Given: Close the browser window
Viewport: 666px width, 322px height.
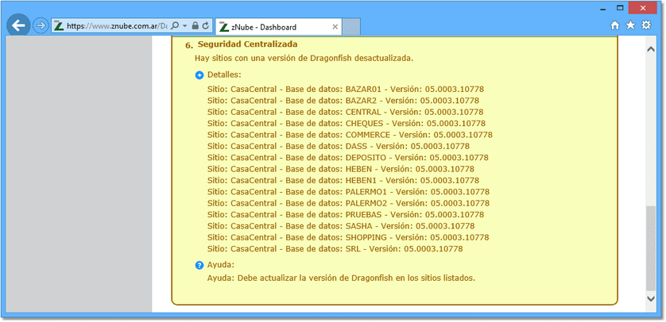Looking at the screenshot, I should 643,8.
